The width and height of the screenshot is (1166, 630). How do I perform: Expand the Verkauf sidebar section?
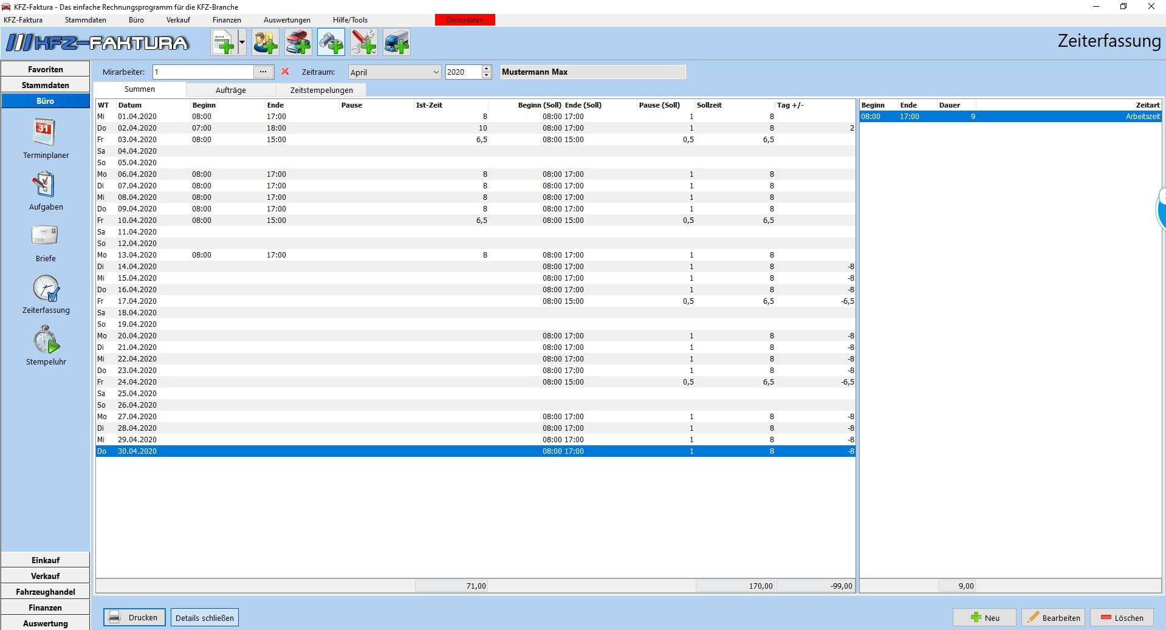tap(46, 576)
